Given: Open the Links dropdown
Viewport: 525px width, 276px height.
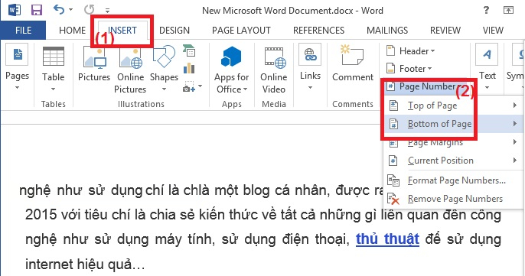Looking at the screenshot, I should [x=310, y=67].
